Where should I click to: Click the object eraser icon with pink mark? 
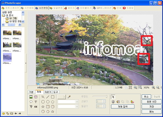click(132, 102)
